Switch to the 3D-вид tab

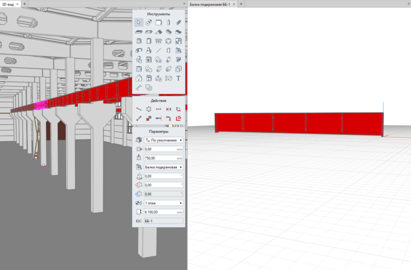(x=8, y=4)
